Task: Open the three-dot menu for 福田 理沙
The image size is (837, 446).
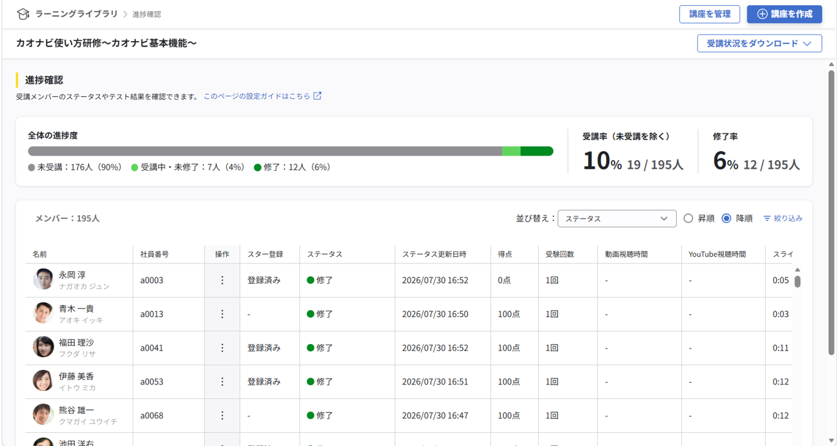Action: [x=222, y=349]
